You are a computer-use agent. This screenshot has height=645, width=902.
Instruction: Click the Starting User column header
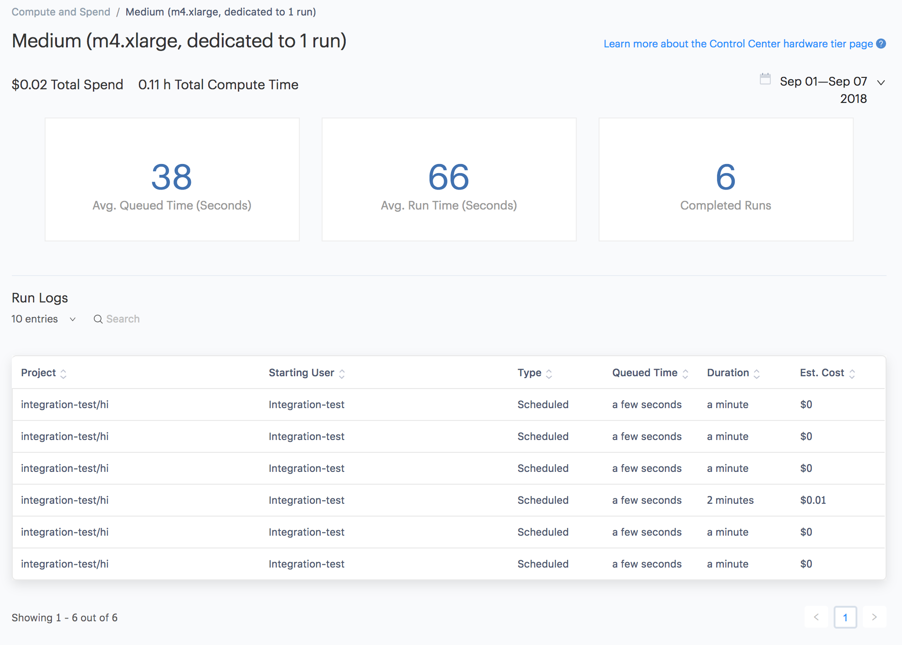point(301,373)
